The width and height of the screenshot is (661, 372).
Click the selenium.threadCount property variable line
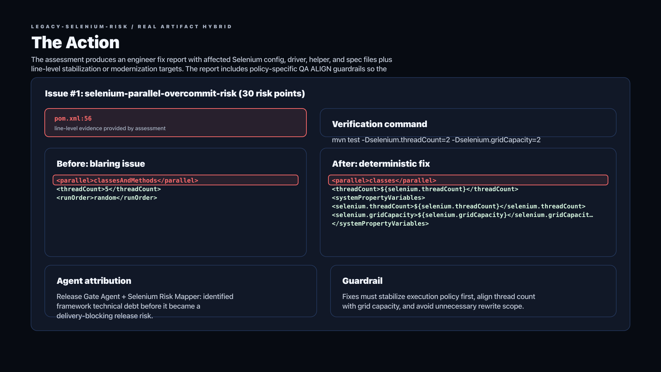459,206
